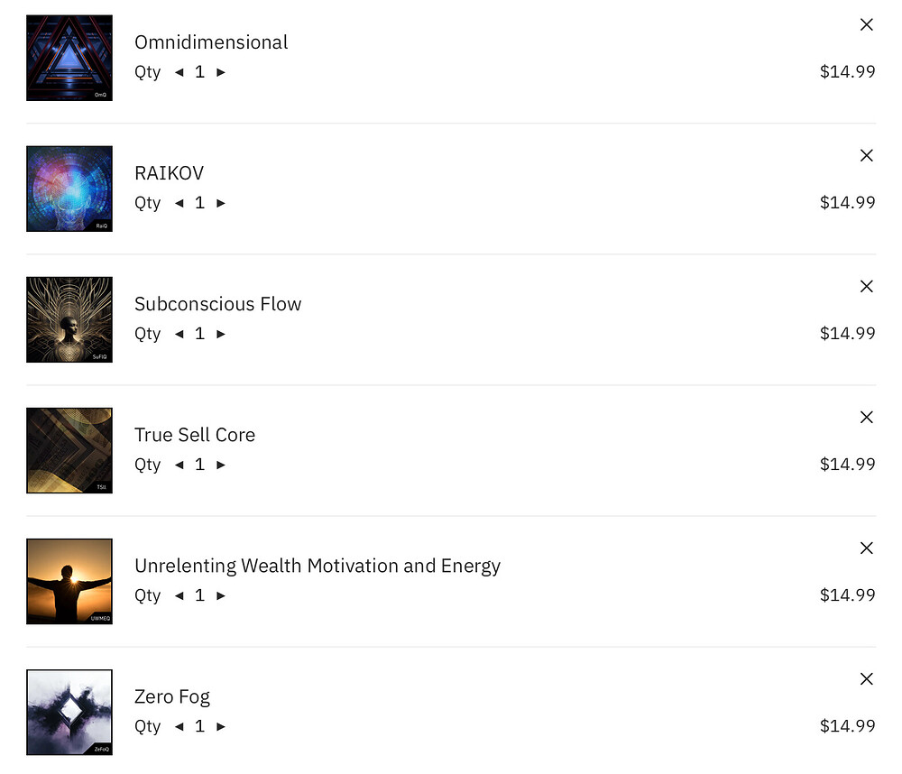Image resolution: width=902 pixels, height=774 pixels.
Task: Remove Omnidimensional from the cart
Action: tap(866, 24)
